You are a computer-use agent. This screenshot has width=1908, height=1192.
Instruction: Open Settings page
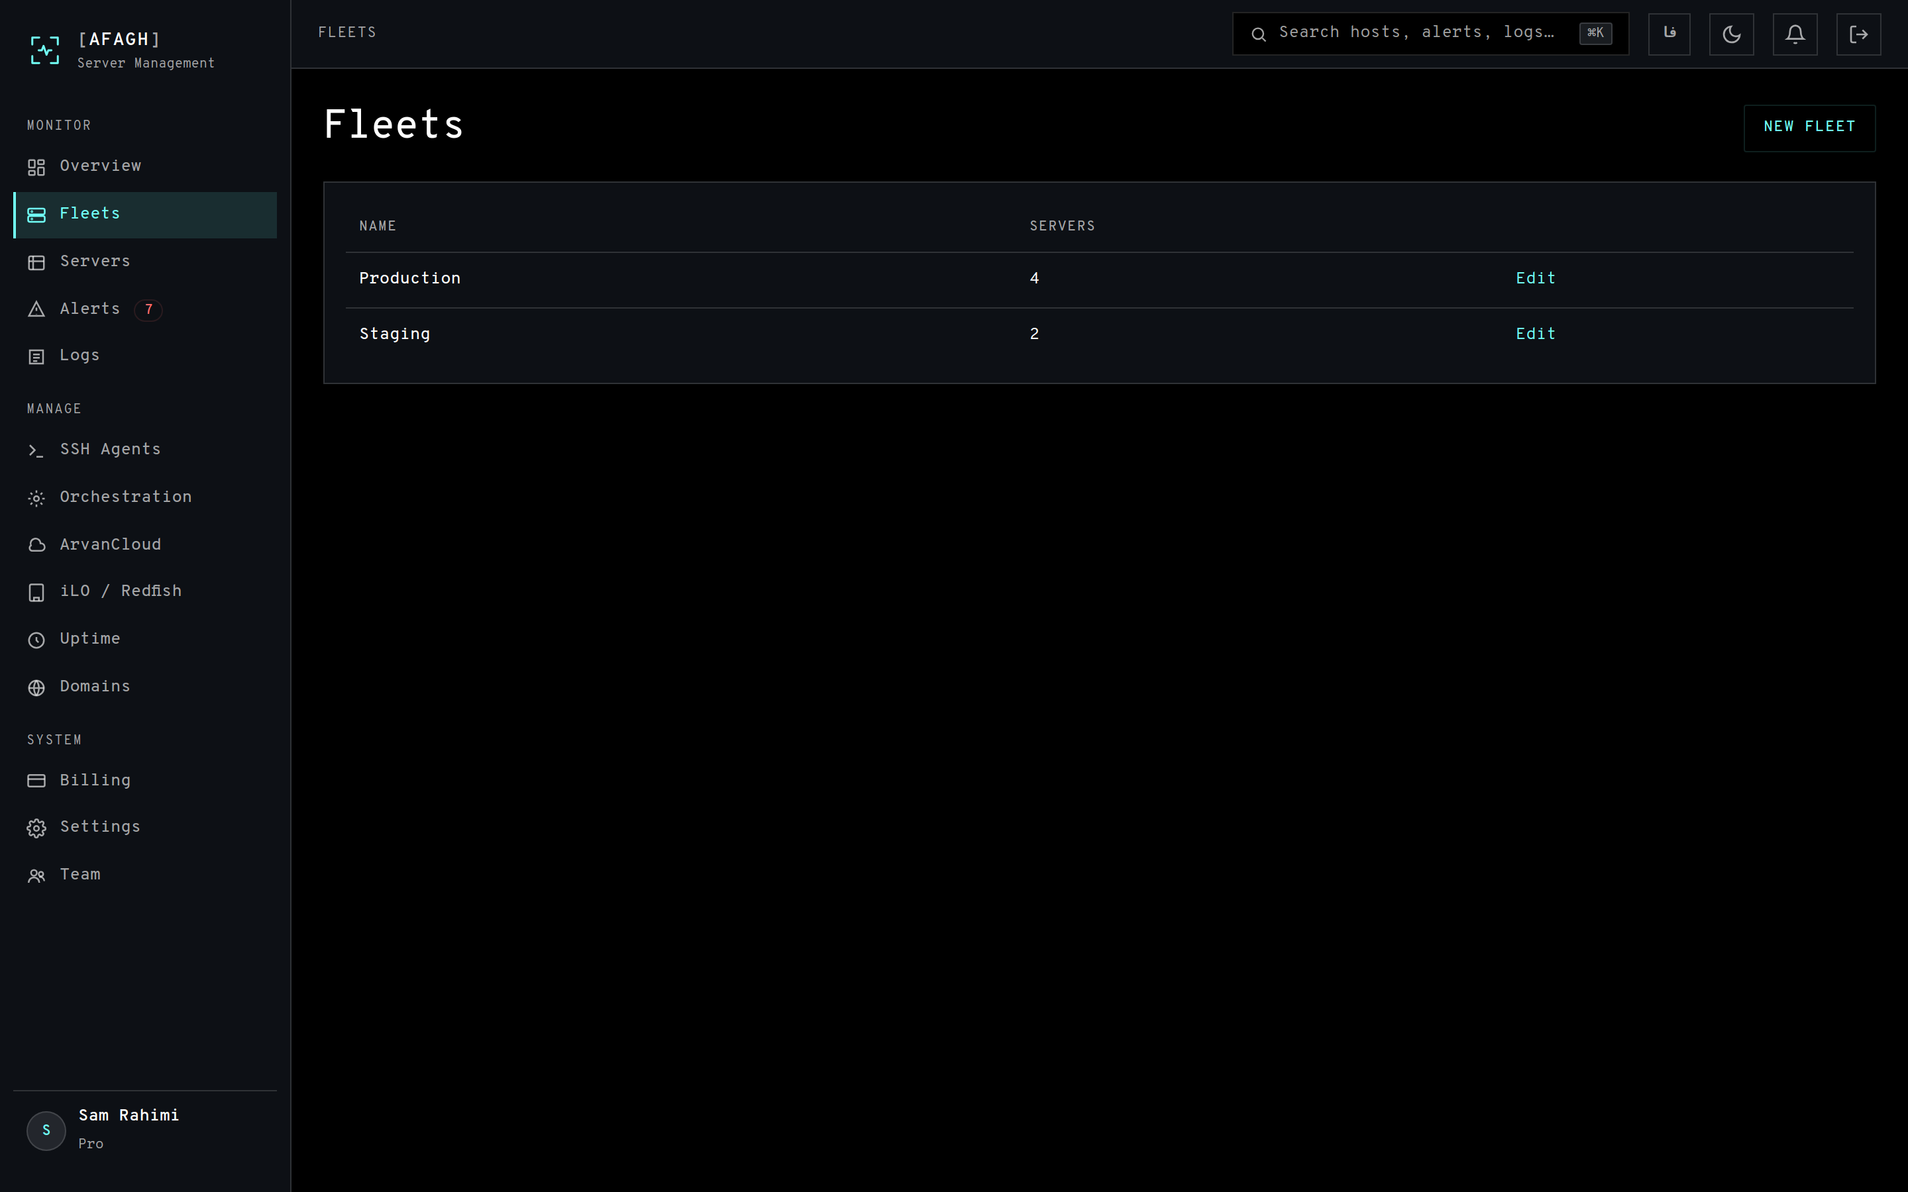pos(145,827)
